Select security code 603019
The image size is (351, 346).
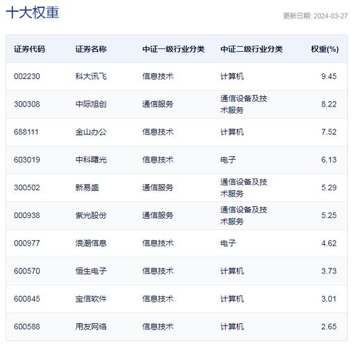coord(27,160)
